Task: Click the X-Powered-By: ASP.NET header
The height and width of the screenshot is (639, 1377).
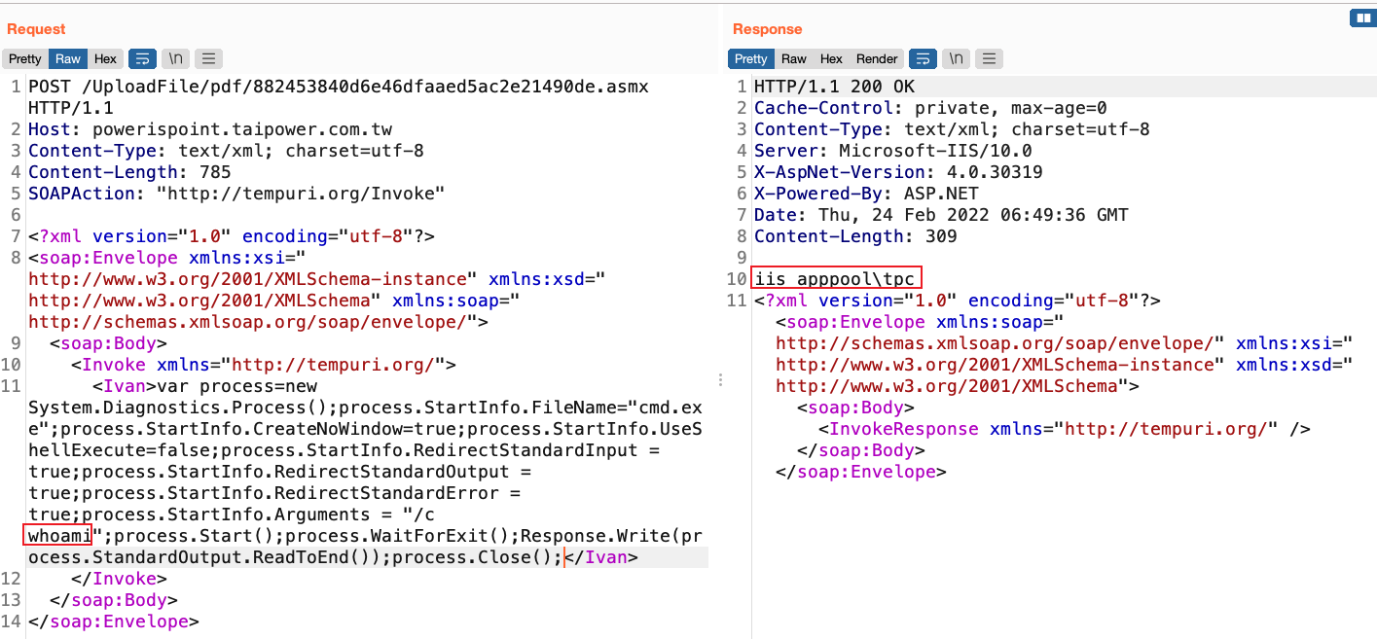Action: tap(866, 194)
